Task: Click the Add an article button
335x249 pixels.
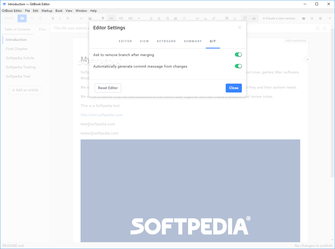Action: (x=25, y=90)
